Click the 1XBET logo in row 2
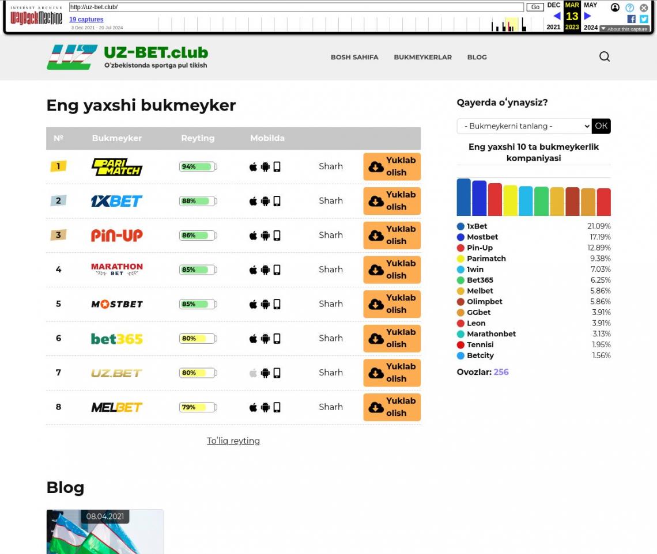The height and width of the screenshot is (554, 657). click(x=117, y=201)
